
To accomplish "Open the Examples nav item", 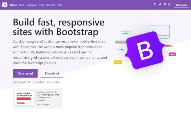I will click(32, 5).
